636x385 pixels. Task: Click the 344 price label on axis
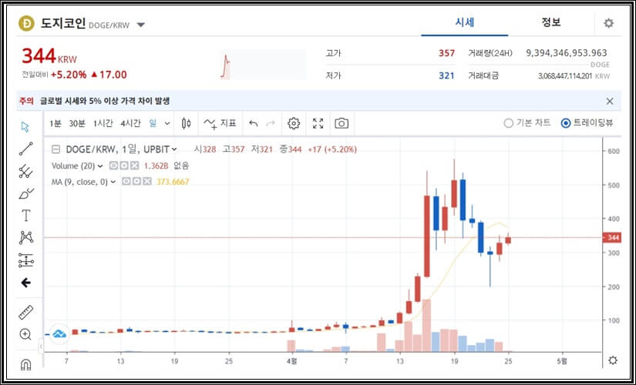click(x=612, y=237)
